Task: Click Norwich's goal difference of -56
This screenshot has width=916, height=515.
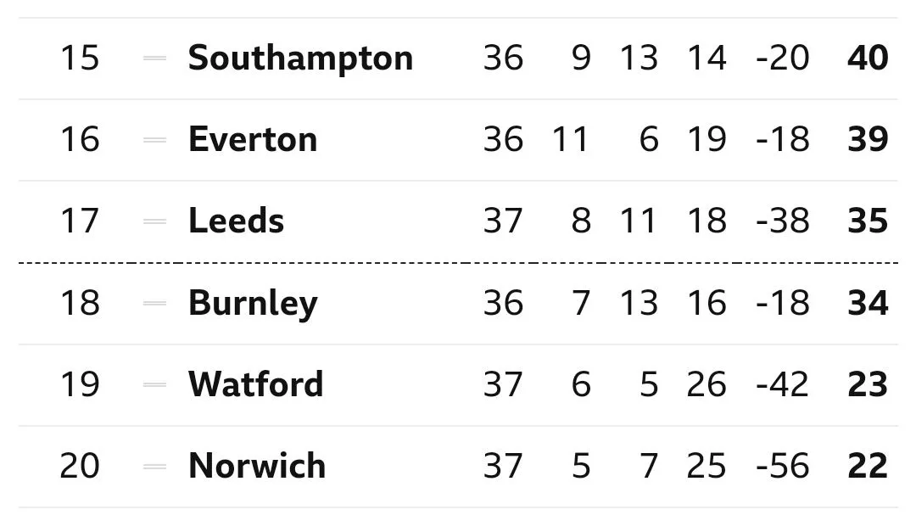Action: point(783,466)
